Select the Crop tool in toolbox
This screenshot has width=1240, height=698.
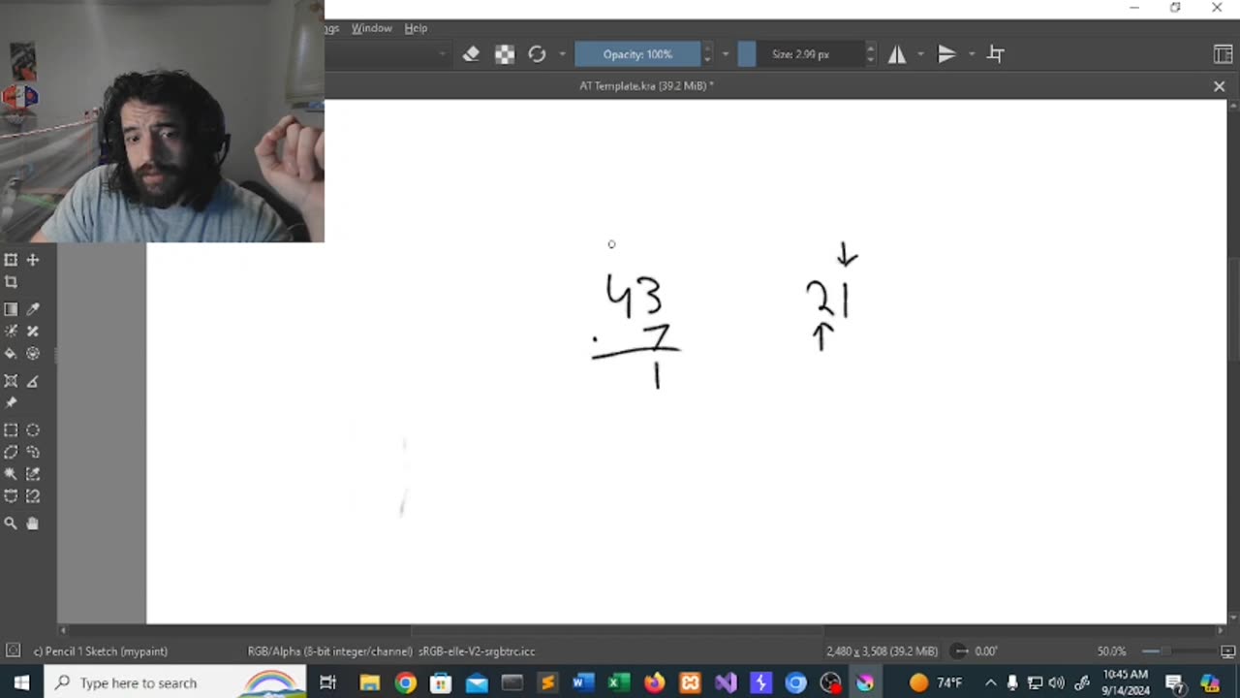(11, 282)
